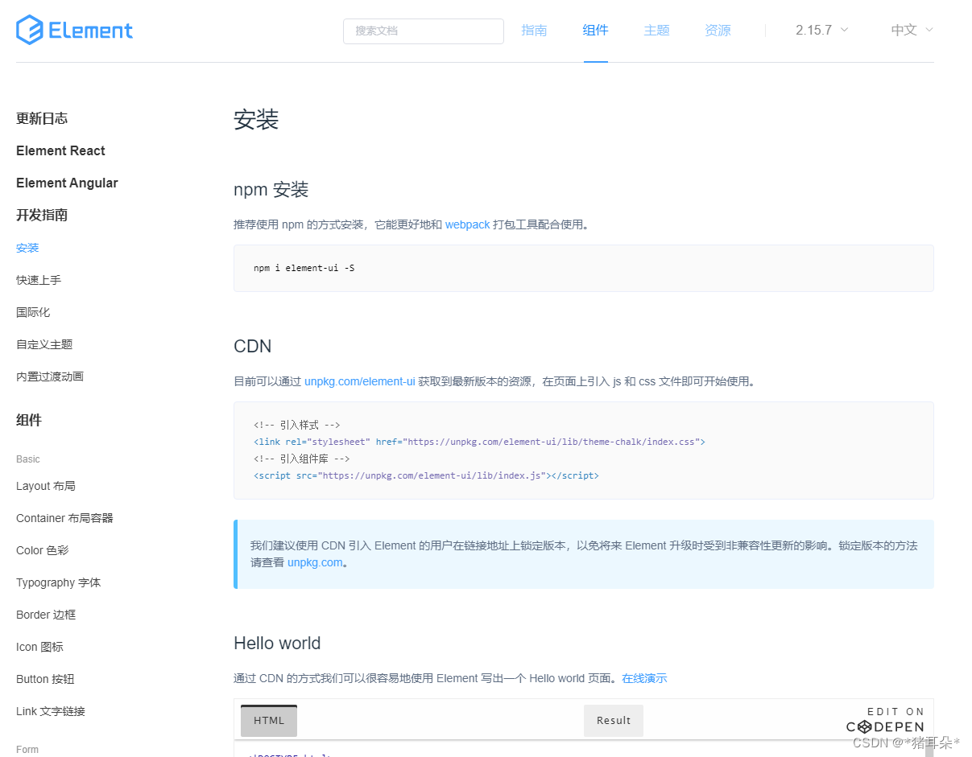Open the CodePen logo link
The height and width of the screenshot is (757, 972).
884,726
